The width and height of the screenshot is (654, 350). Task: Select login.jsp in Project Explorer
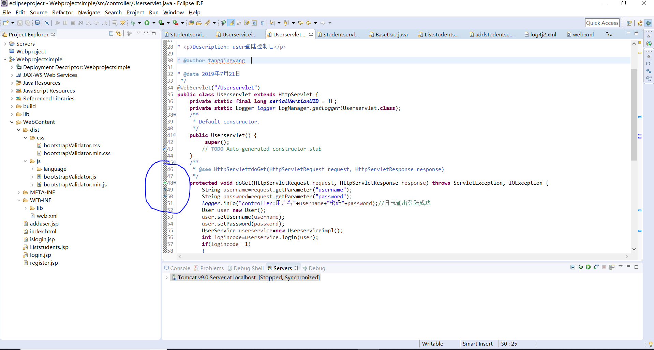coord(37,255)
